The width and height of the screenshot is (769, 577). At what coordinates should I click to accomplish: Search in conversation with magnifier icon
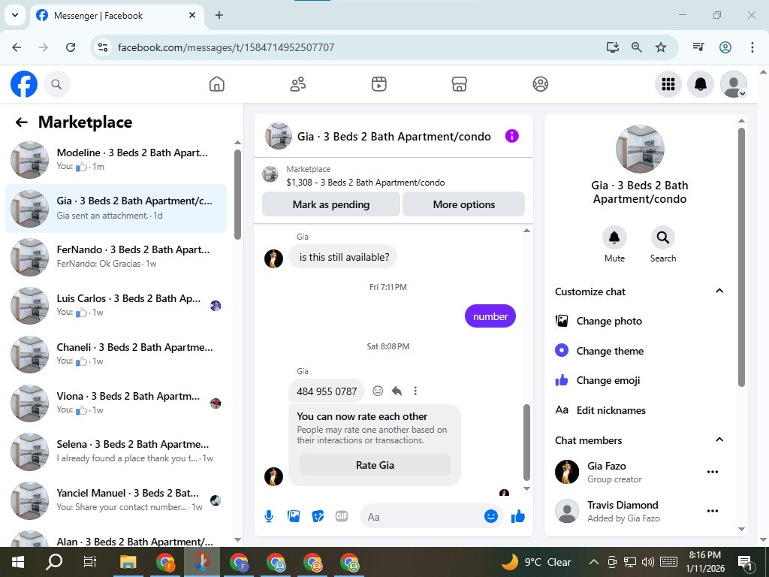point(662,238)
